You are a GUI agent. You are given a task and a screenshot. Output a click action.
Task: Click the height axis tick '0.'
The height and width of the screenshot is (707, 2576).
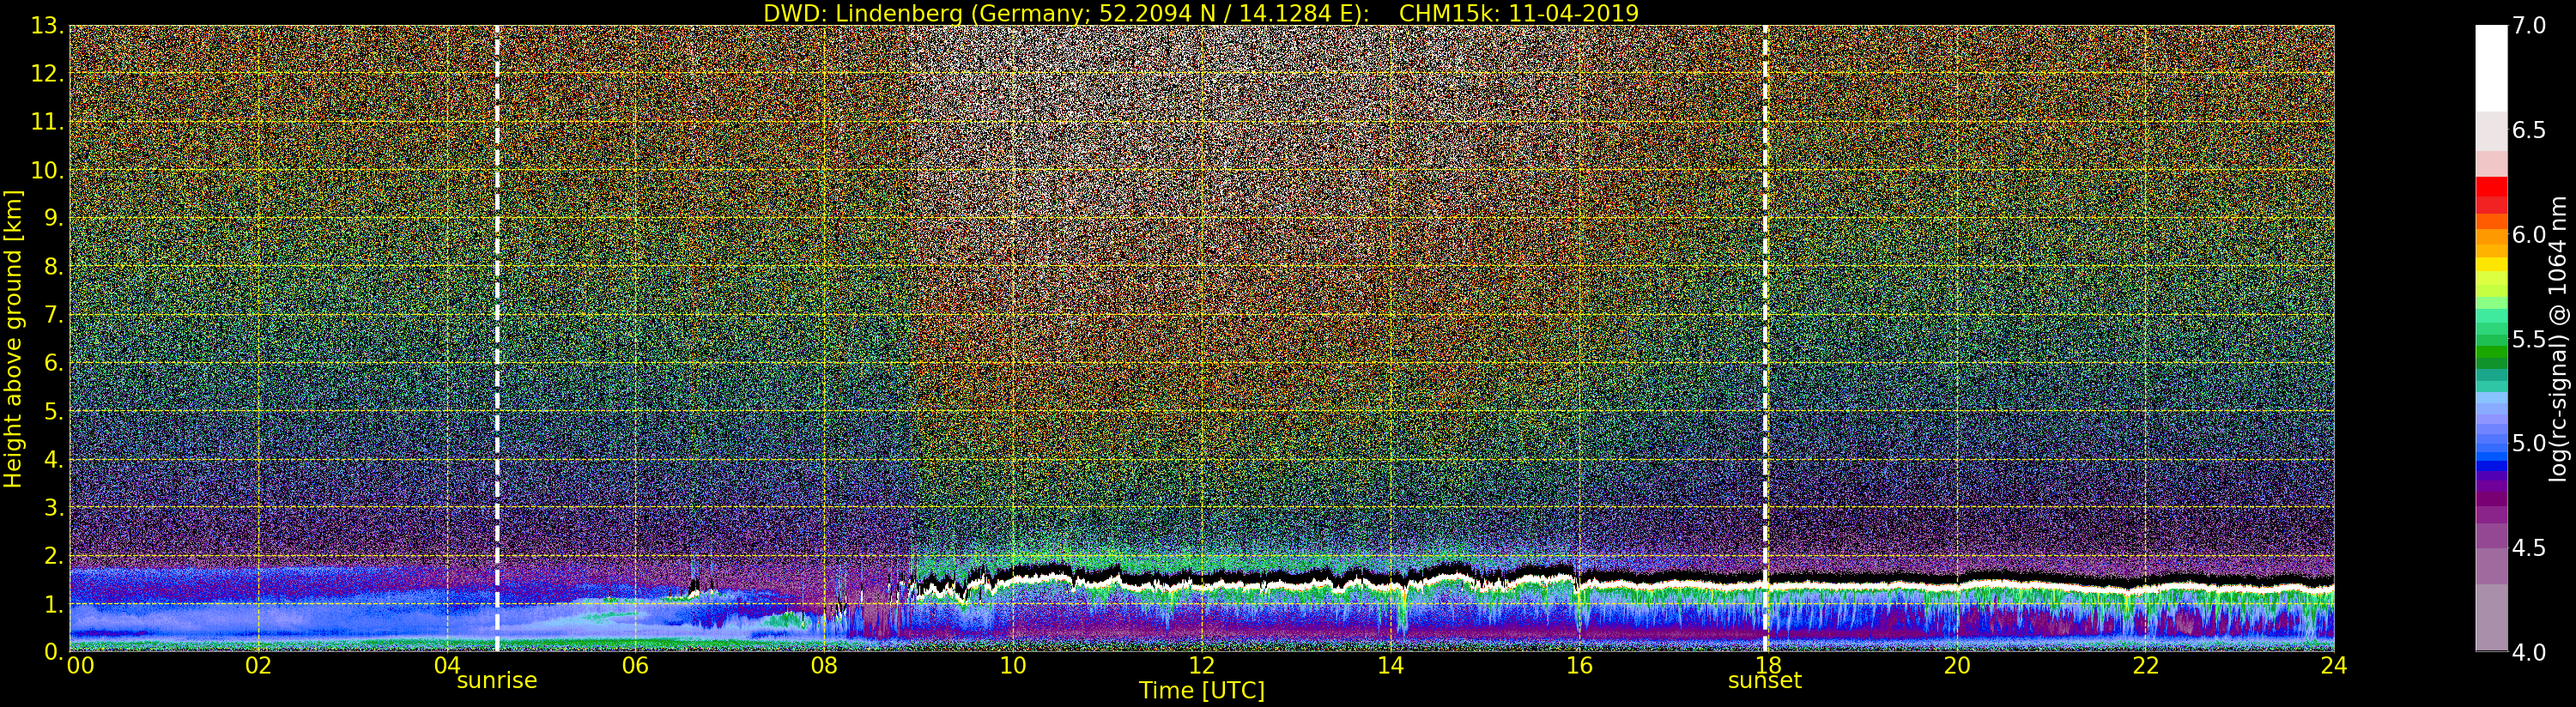[54, 652]
